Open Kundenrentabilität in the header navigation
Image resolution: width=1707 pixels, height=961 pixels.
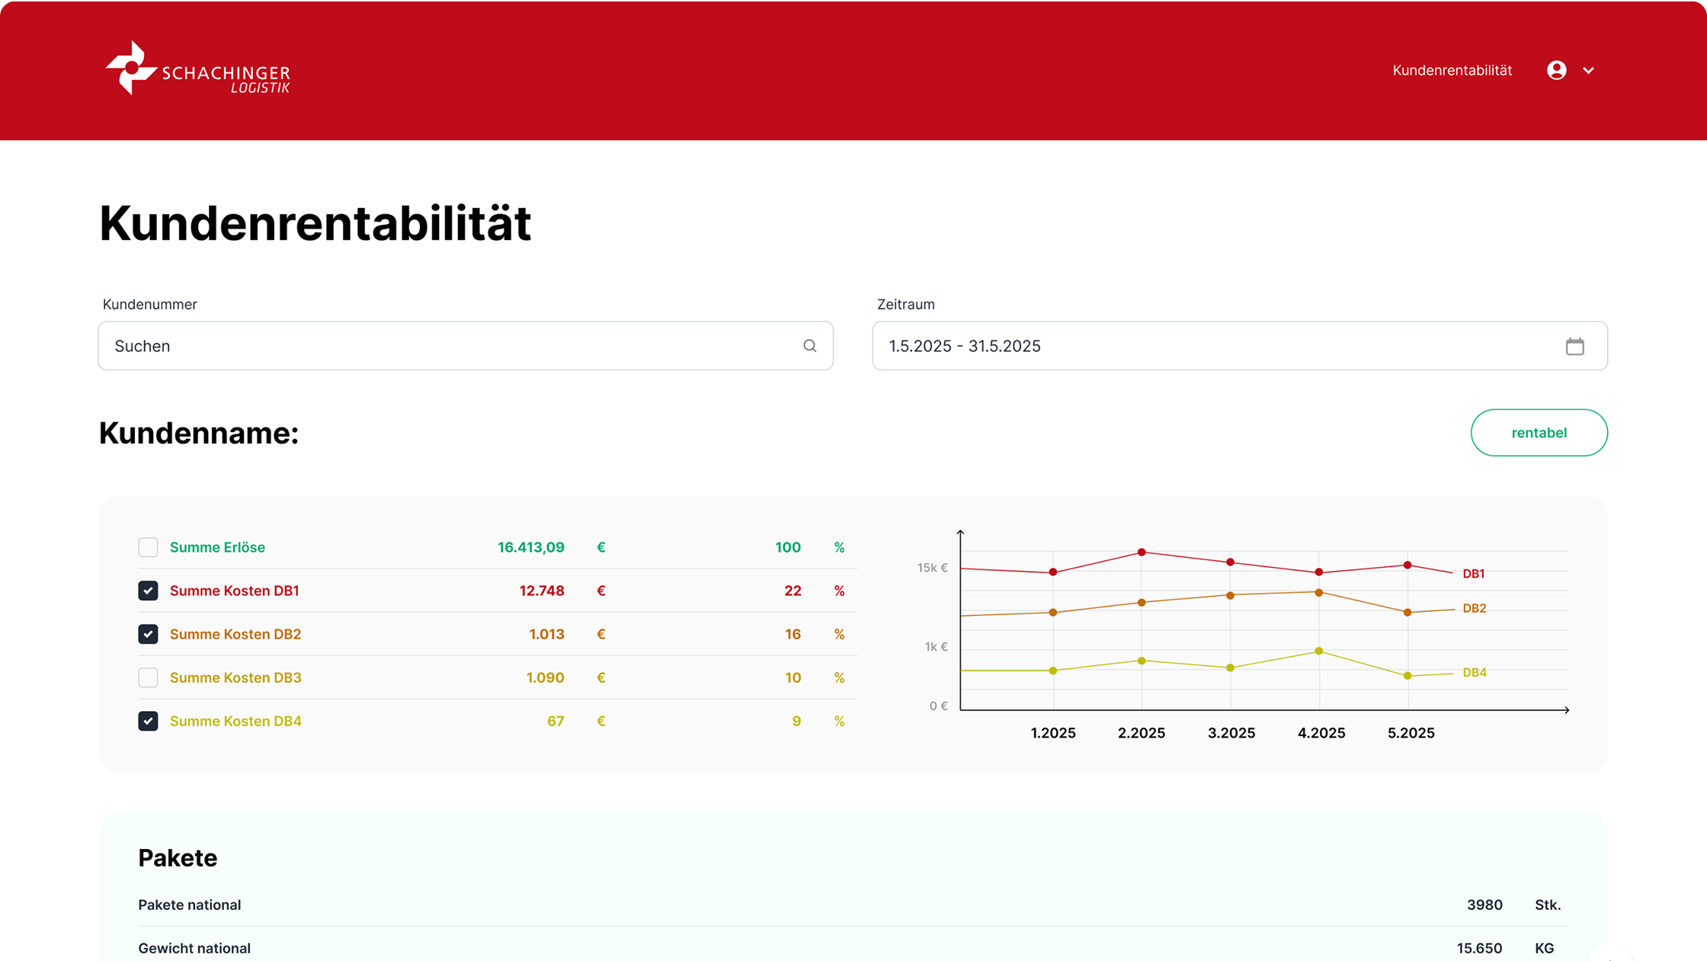pyautogui.click(x=1452, y=70)
